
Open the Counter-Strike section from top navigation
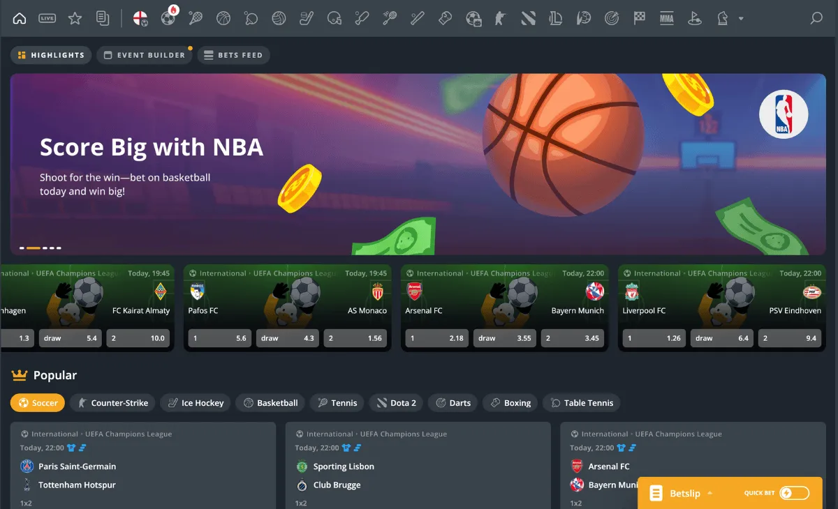501,18
